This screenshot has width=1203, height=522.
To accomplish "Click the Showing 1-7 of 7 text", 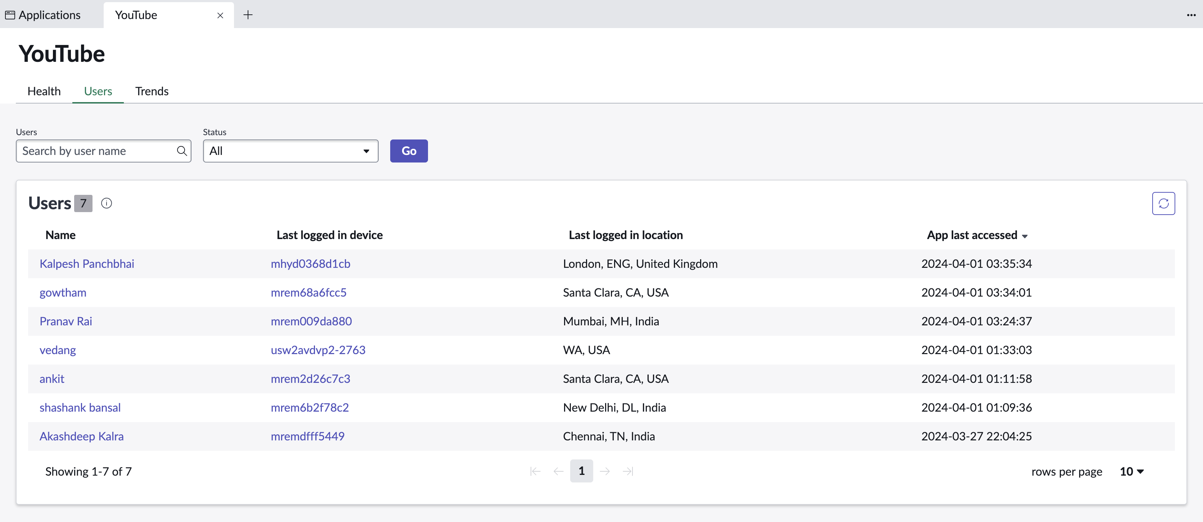I will click(x=88, y=472).
